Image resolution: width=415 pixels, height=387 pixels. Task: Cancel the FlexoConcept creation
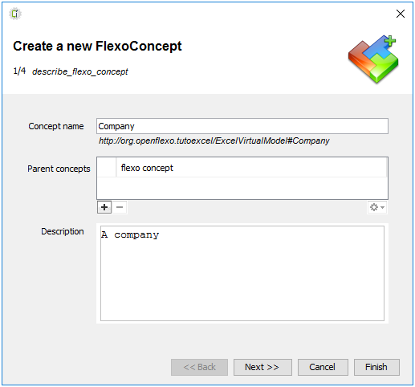323,367
